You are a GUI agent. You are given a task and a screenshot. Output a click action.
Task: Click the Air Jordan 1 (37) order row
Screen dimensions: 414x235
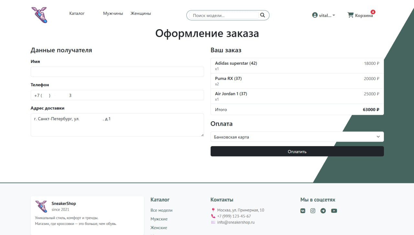(x=297, y=96)
